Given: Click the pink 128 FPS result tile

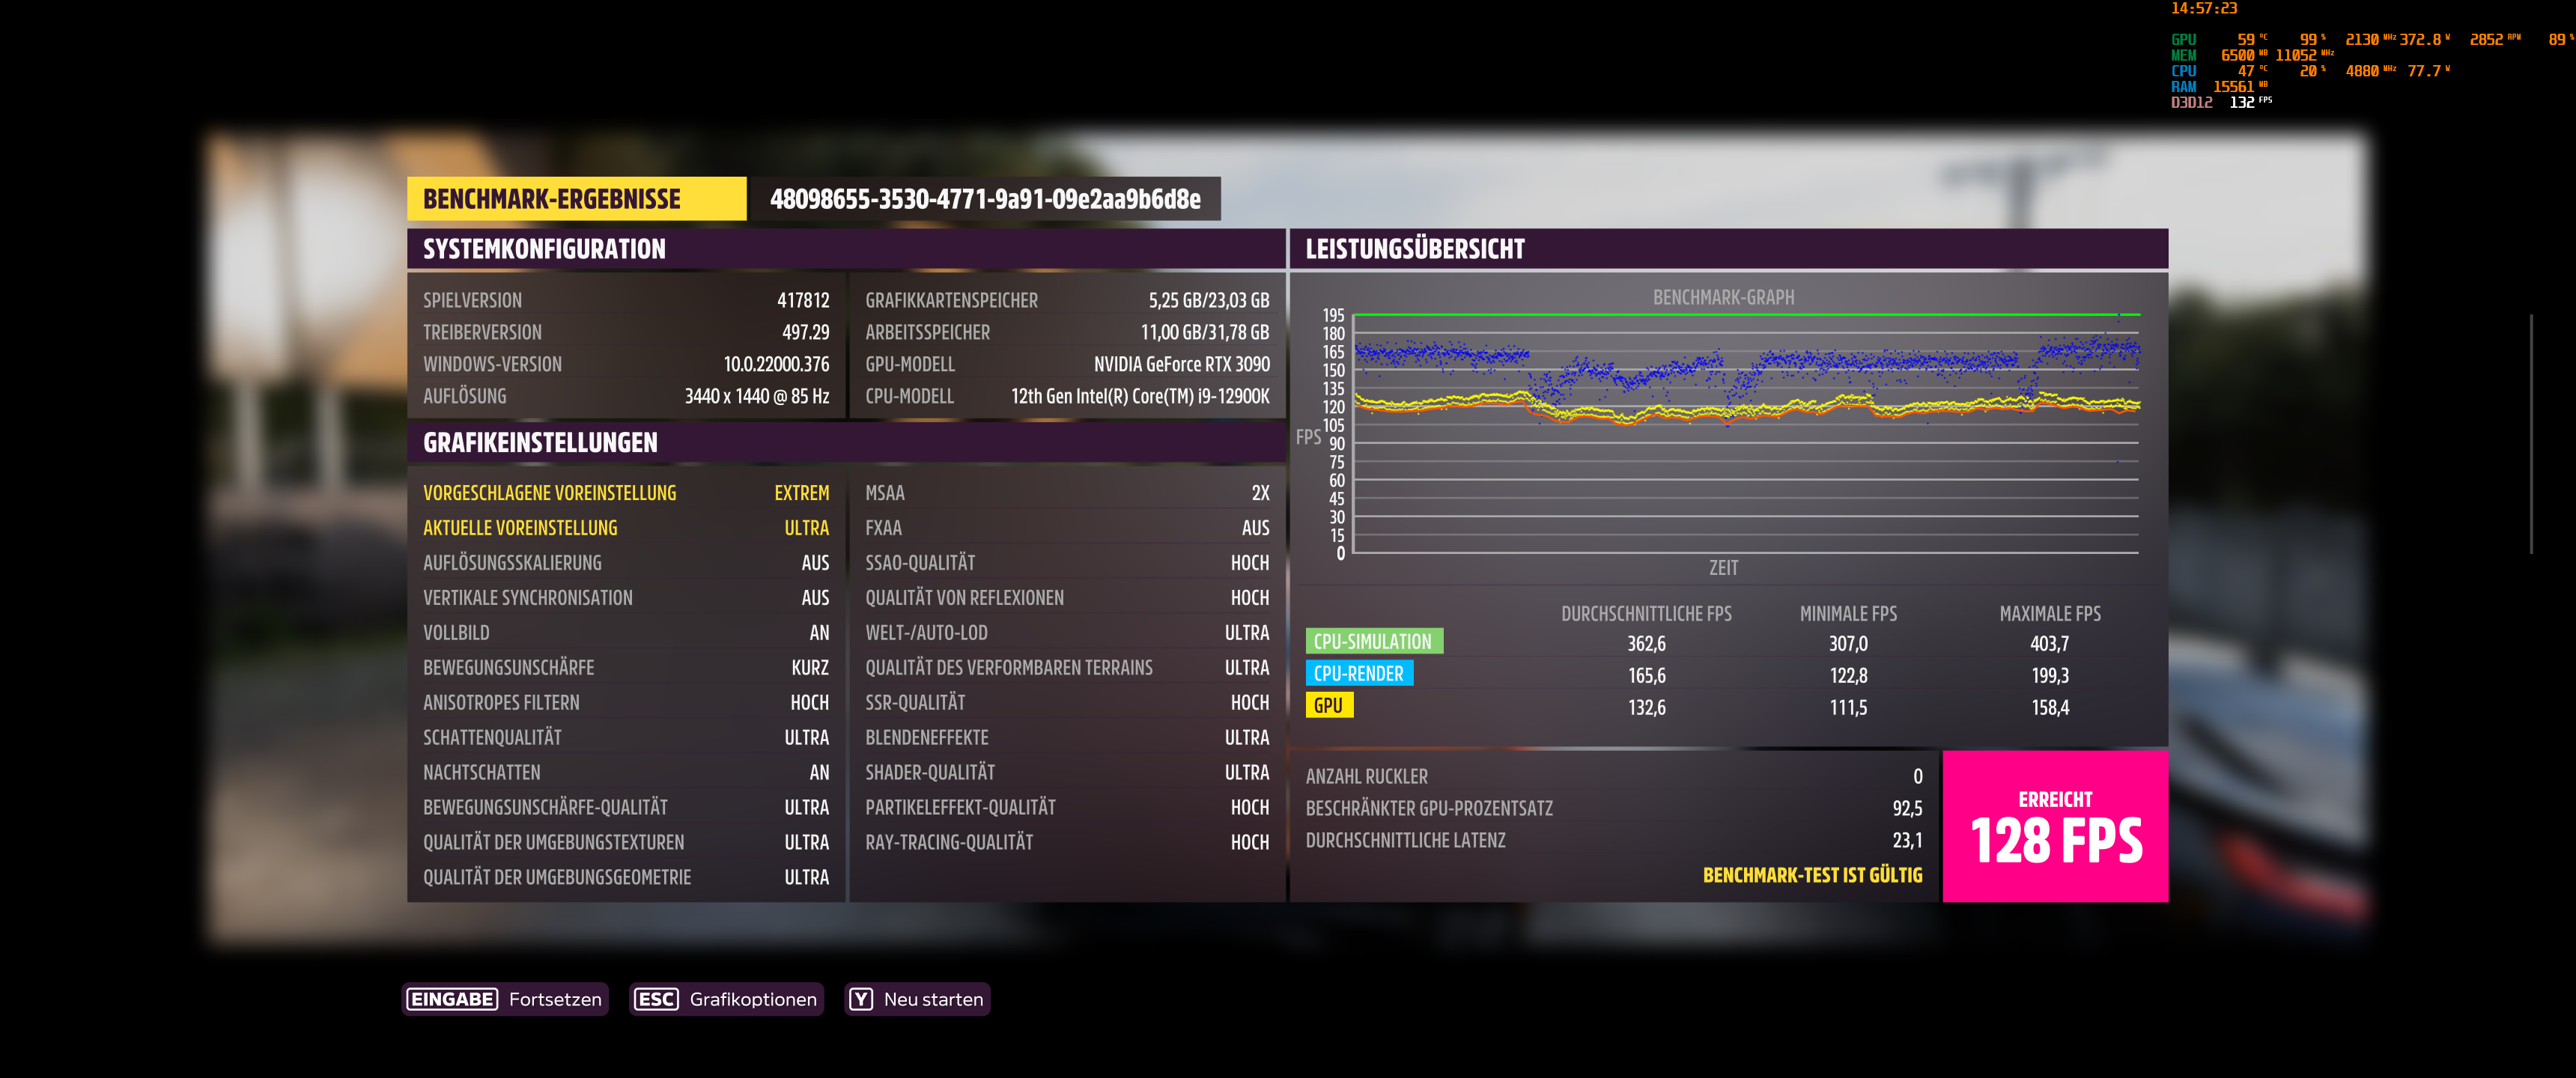Looking at the screenshot, I should (2055, 827).
